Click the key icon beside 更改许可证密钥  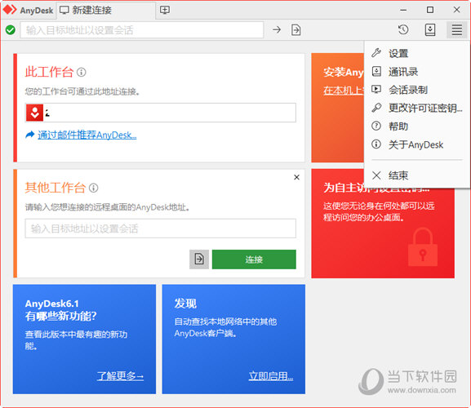(376, 108)
